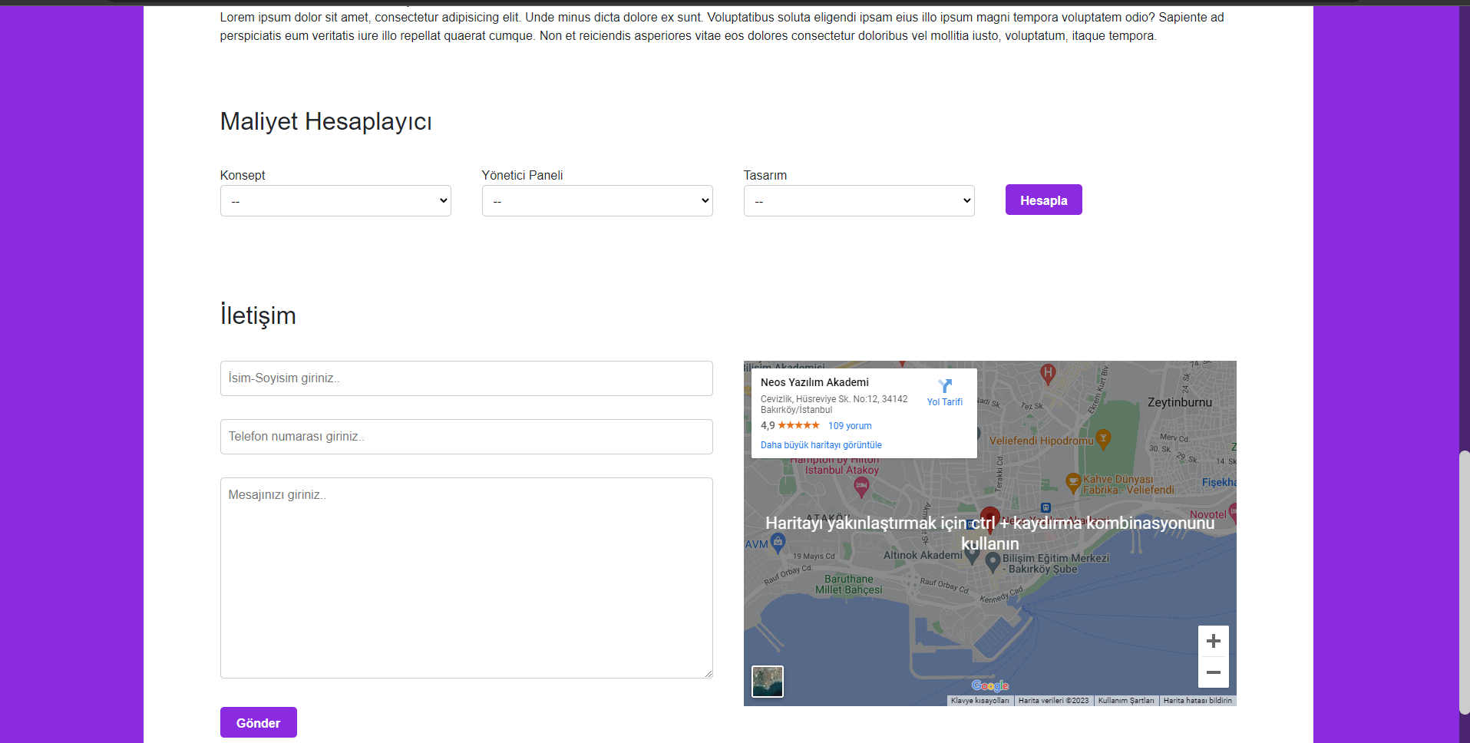
Task: Zoom in on the map
Action: click(1213, 640)
